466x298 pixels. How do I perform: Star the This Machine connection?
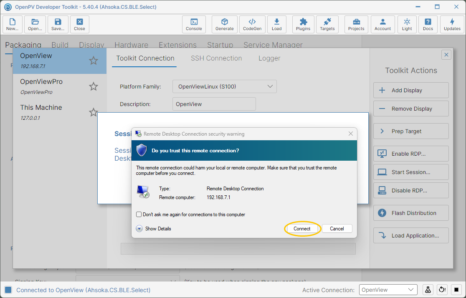click(93, 112)
